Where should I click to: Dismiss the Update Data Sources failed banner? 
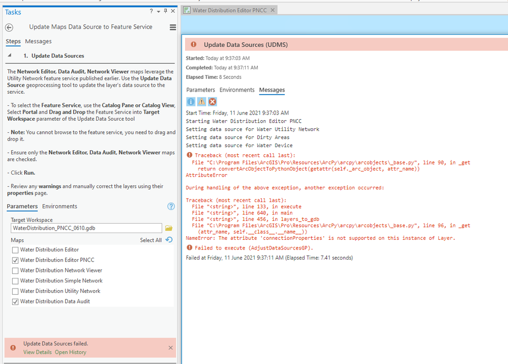coord(171,348)
